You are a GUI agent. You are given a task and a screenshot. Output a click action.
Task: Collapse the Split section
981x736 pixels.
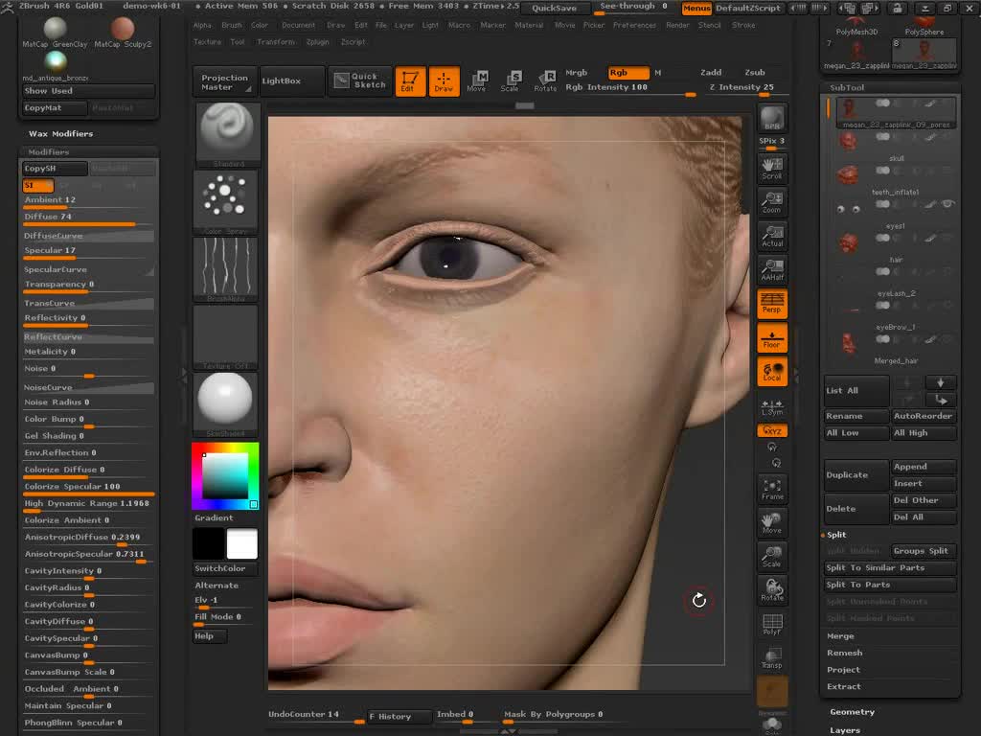[x=836, y=535]
